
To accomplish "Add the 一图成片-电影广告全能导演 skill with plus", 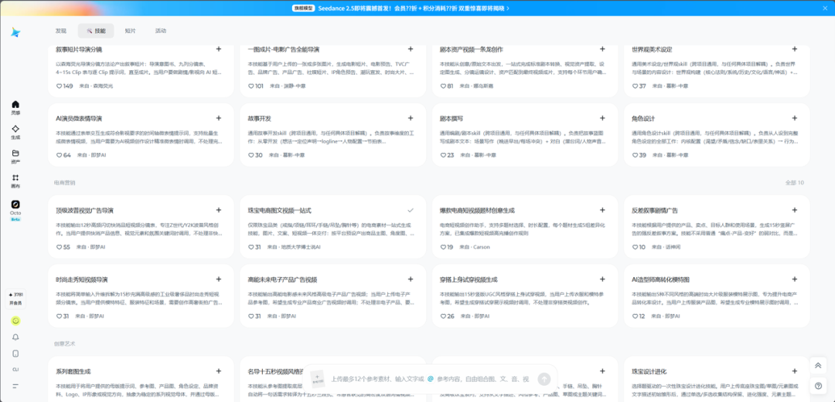I will pos(410,49).
